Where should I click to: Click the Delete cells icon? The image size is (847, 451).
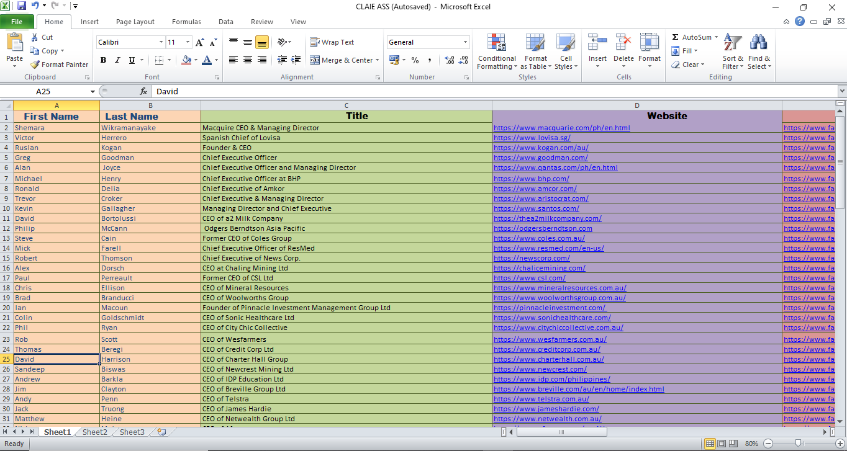pos(623,42)
